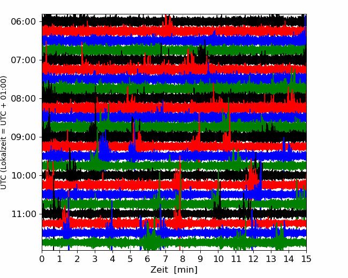Viewport: 348px width, 278px height.
Task: Click the x-axis tick label 7
Action: tap(165, 259)
